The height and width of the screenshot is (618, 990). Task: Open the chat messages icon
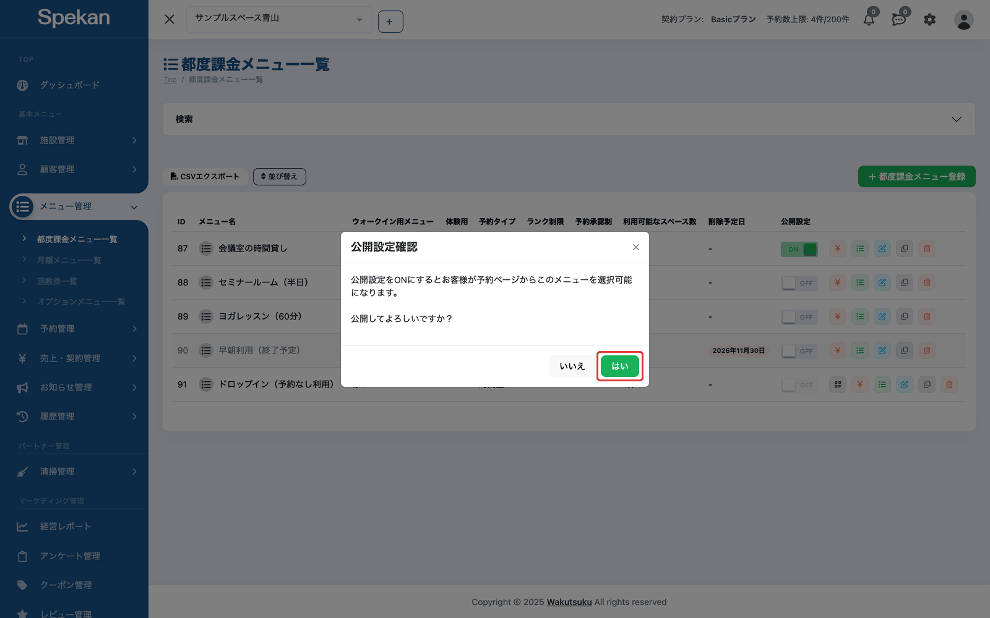click(899, 20)
